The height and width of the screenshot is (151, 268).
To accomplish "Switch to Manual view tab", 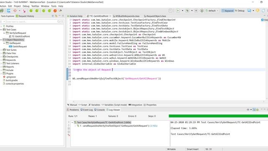I will (72, 105).
